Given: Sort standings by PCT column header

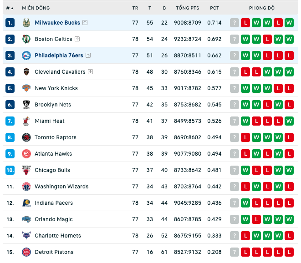Looking at the screenshot, I should [x=214, y=8].
